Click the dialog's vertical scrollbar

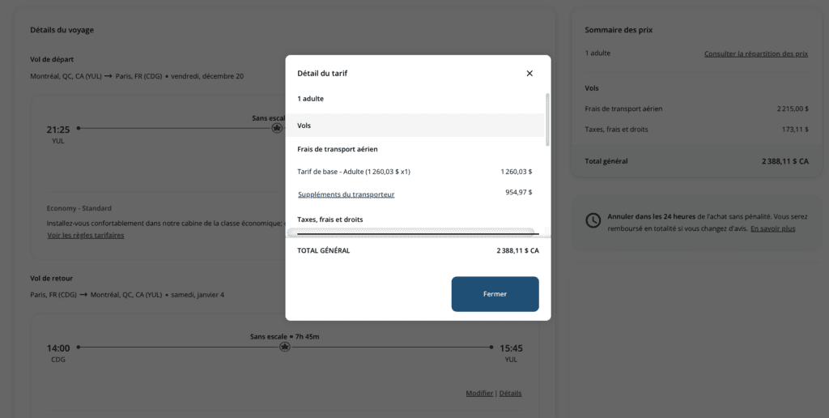547,120
